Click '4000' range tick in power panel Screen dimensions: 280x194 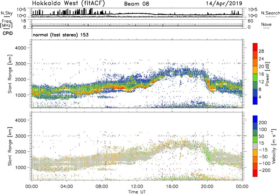[x=21, y=48]
